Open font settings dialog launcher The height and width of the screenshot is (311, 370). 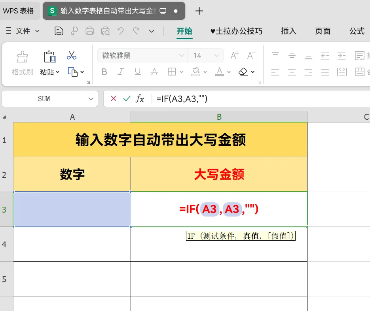[x=260, y=82]
